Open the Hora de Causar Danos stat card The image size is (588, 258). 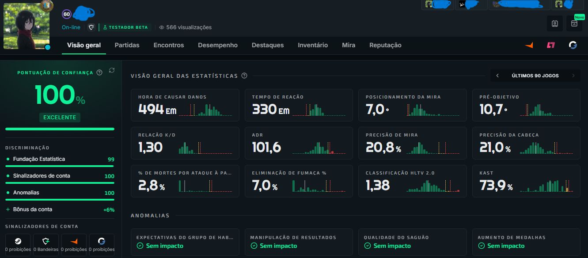tap(185, 105)
